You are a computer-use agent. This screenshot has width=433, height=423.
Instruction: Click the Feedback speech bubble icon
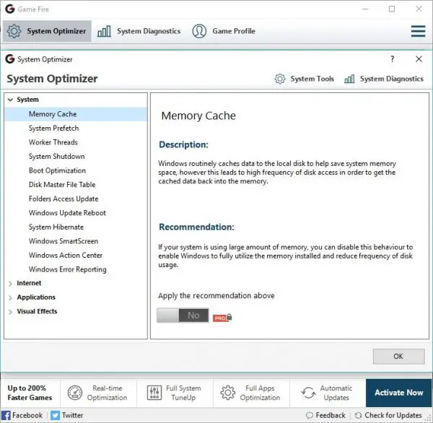pos(310,415)
